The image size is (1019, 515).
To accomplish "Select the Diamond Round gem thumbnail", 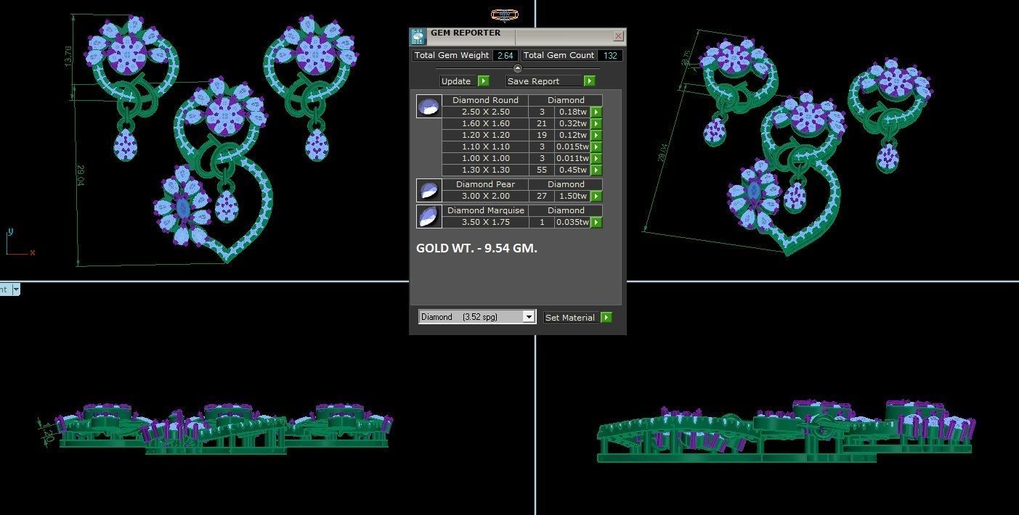I will click(x=429, y=106).
